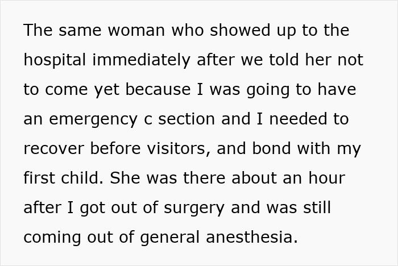The width and height of the screenshot is (398, 266).
Task: Click the word 'going' on the third line
Action: pos(268,90)
